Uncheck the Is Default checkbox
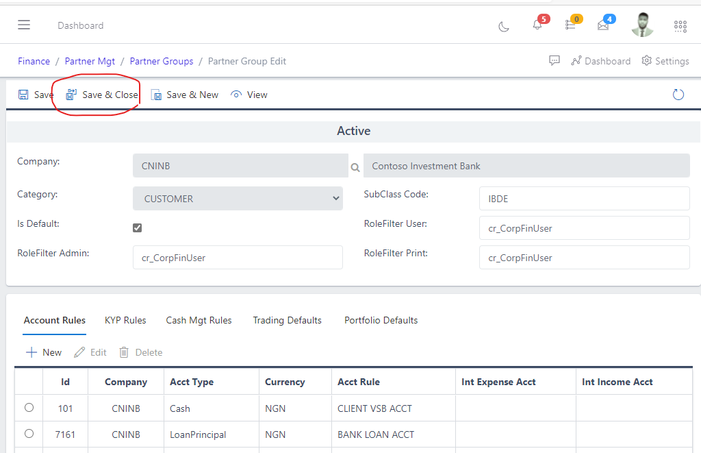 coord(137,227)
